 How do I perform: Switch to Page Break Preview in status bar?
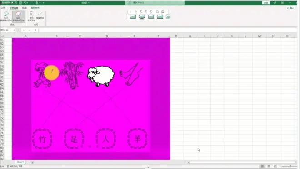click(275, 166)
